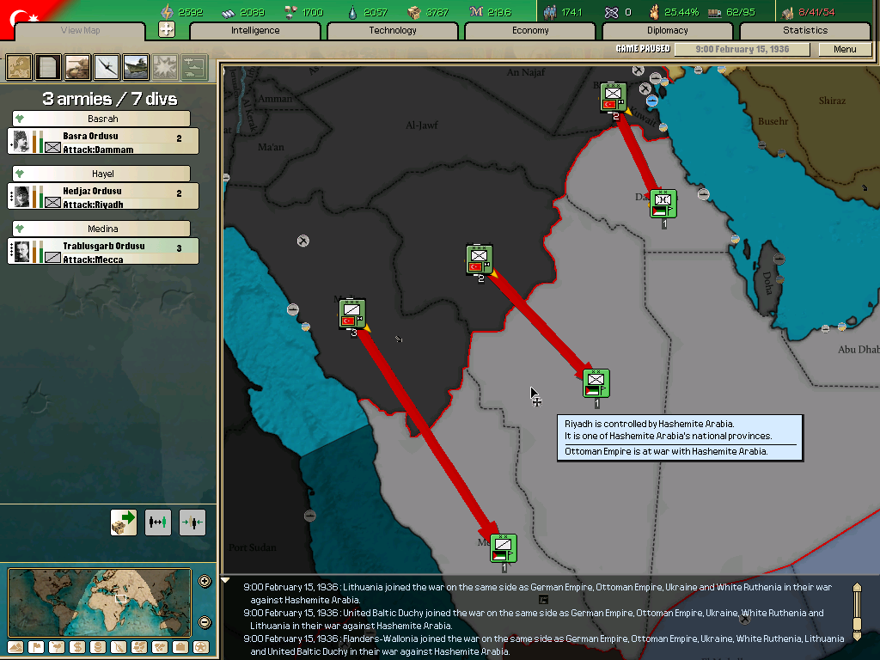Toggle the unit comparison black-green figures control
Image resolution: width=880 pixels, height=660 pixels.
pyautogui.click(x=158, y=522)
